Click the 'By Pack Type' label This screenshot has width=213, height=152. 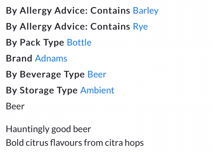[35, 42]
